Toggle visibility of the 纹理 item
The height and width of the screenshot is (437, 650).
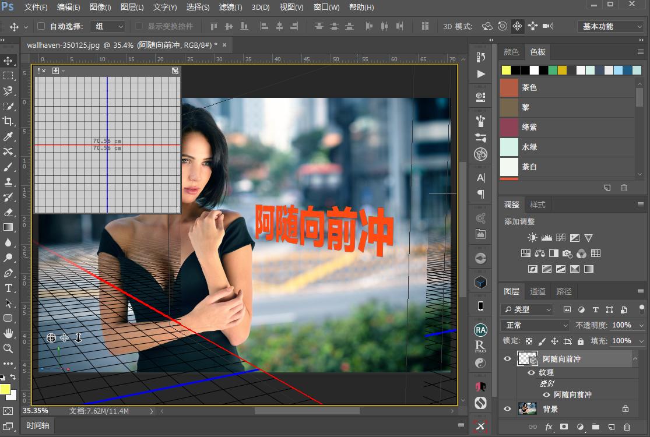click(x=532, y=372)
